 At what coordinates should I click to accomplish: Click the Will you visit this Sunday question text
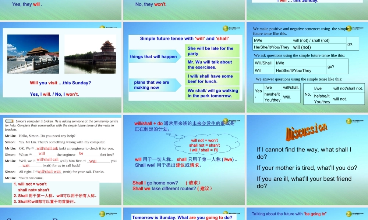coord(61,82)
